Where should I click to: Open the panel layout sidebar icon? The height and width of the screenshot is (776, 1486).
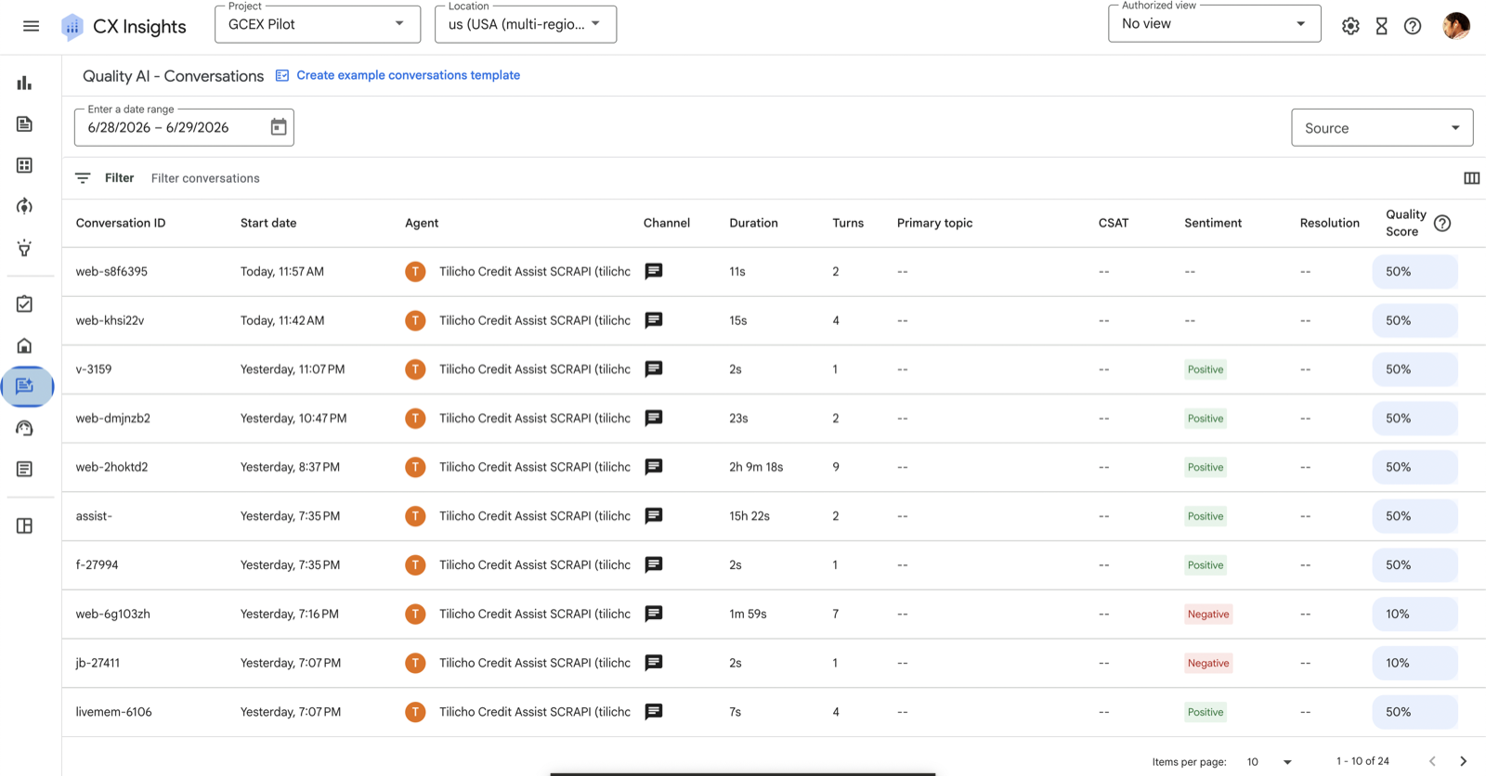pyautogui.click(x=24, y=526)
